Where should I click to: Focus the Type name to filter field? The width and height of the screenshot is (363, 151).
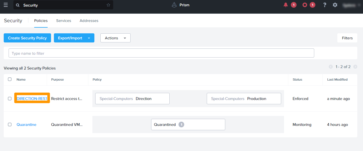click(161, 53)
